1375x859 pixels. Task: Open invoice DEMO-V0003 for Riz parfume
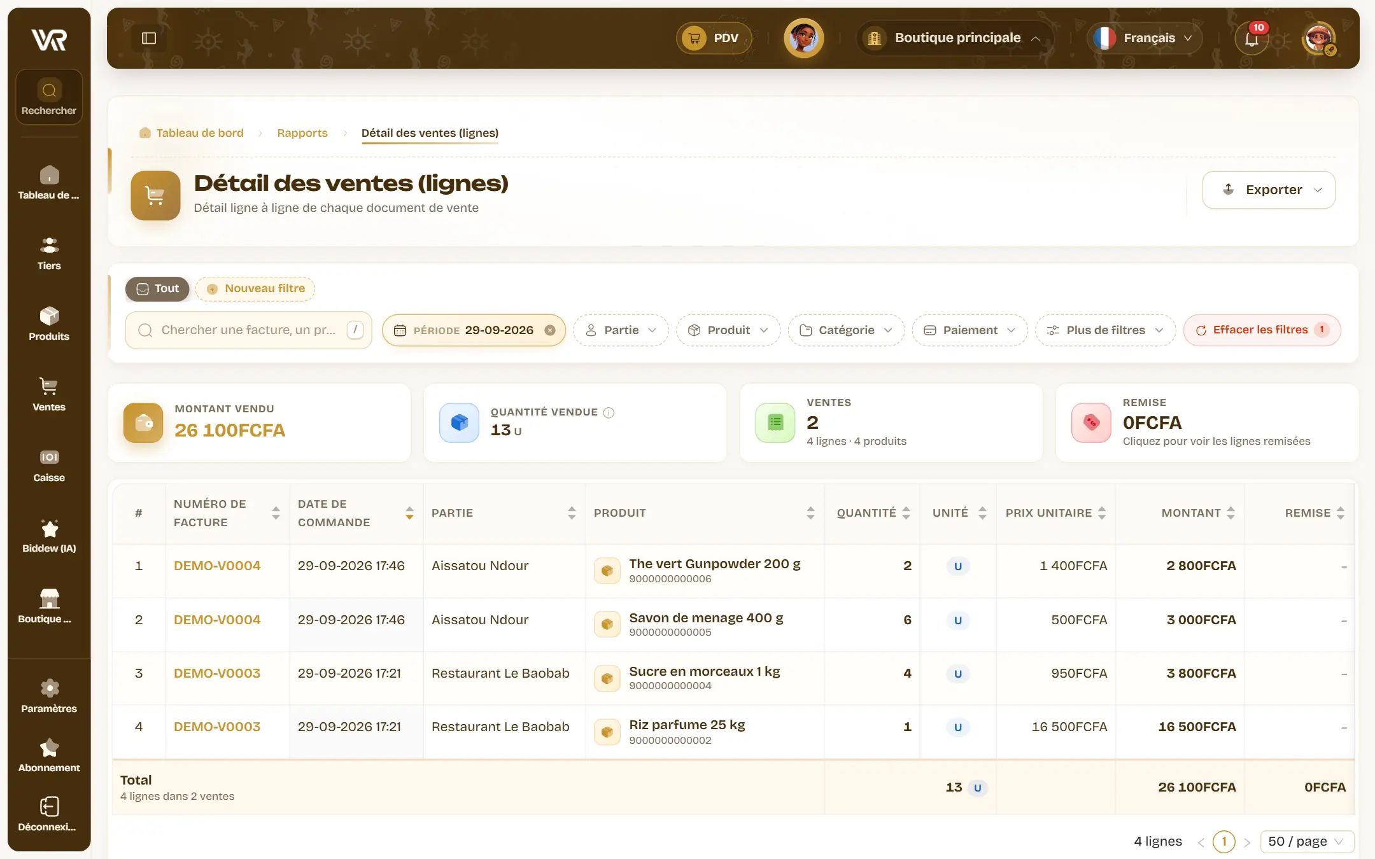click(x=217, y=727)
